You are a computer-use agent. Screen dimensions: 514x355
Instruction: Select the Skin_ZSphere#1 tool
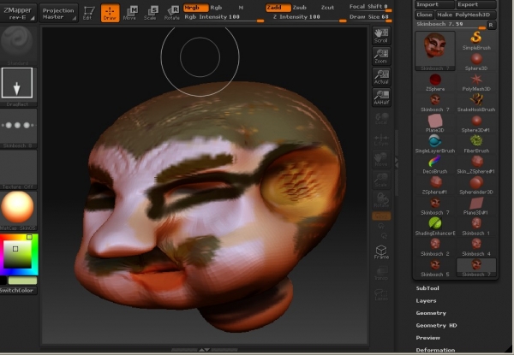[476, 165]
